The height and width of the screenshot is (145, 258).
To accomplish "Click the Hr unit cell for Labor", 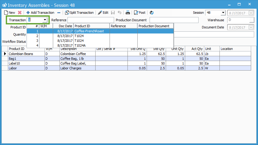I will click(212, 68).
